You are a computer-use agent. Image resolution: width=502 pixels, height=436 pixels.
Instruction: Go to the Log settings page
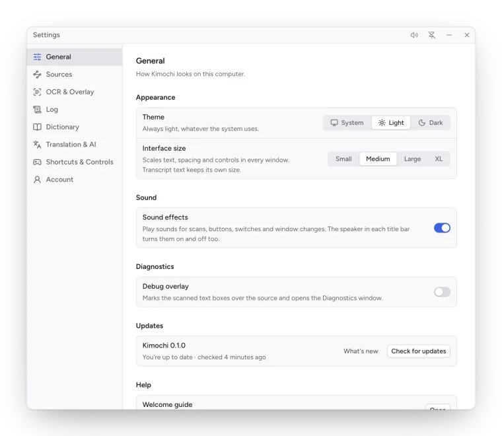click(74, 110)
